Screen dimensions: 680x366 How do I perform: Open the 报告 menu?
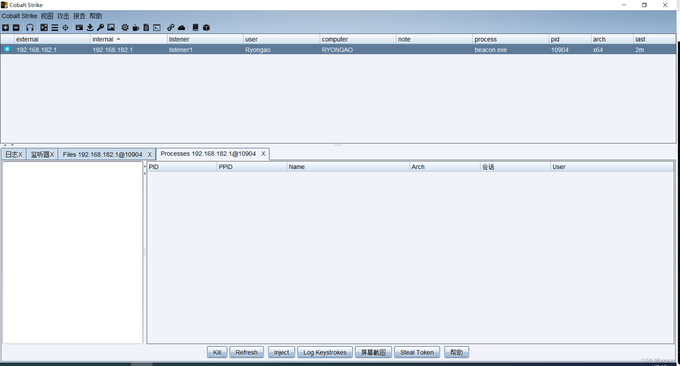point(79,16)
